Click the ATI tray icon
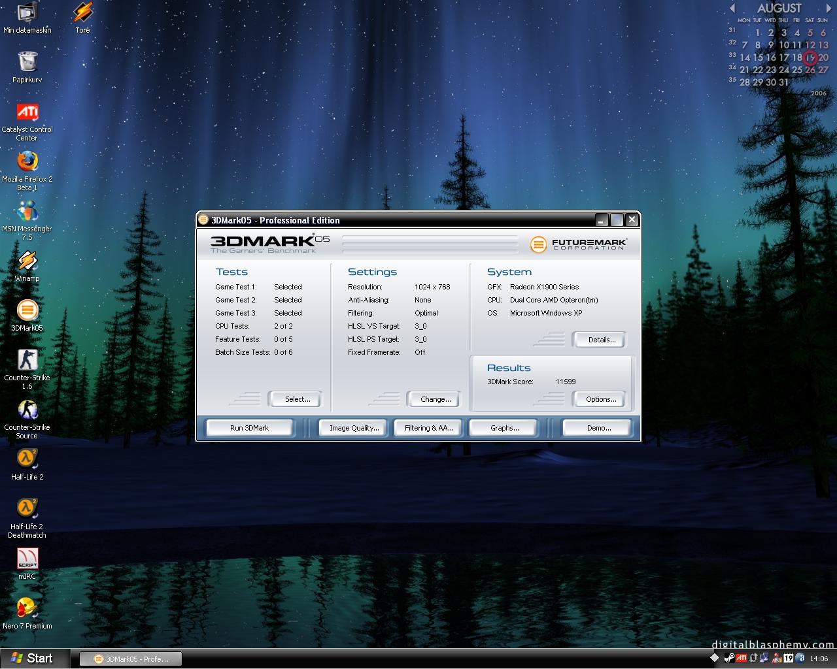Viewport: 837px width, 669px height. coord(742,658)
